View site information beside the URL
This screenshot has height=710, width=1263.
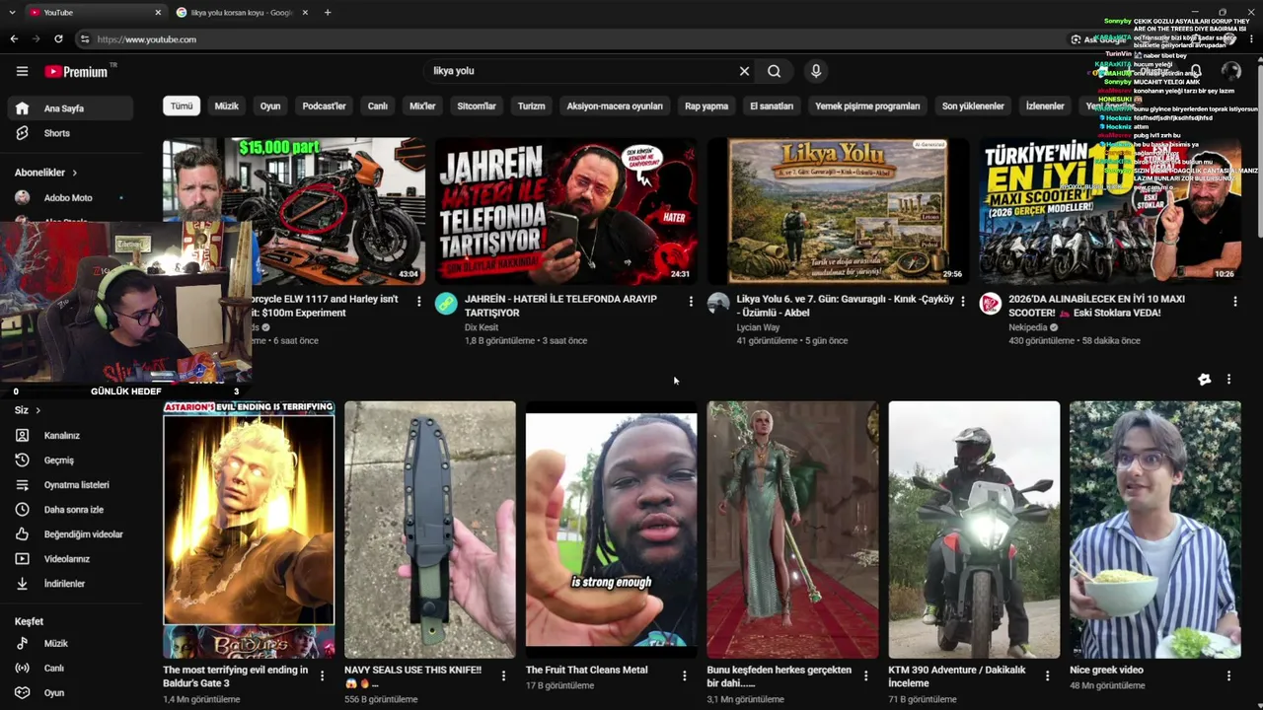pos(85,39)
